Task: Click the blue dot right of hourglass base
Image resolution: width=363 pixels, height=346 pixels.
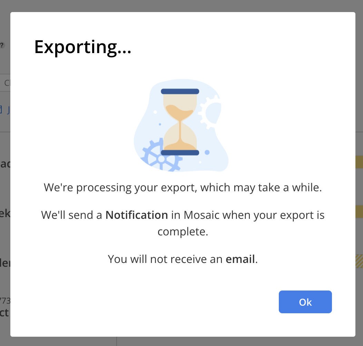Action: (x=207, y=152)
